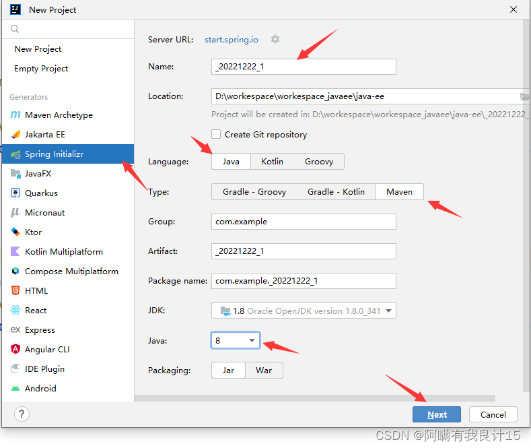Click the Name input field
The height and width of the screenshot is (448, 531).
304,67
